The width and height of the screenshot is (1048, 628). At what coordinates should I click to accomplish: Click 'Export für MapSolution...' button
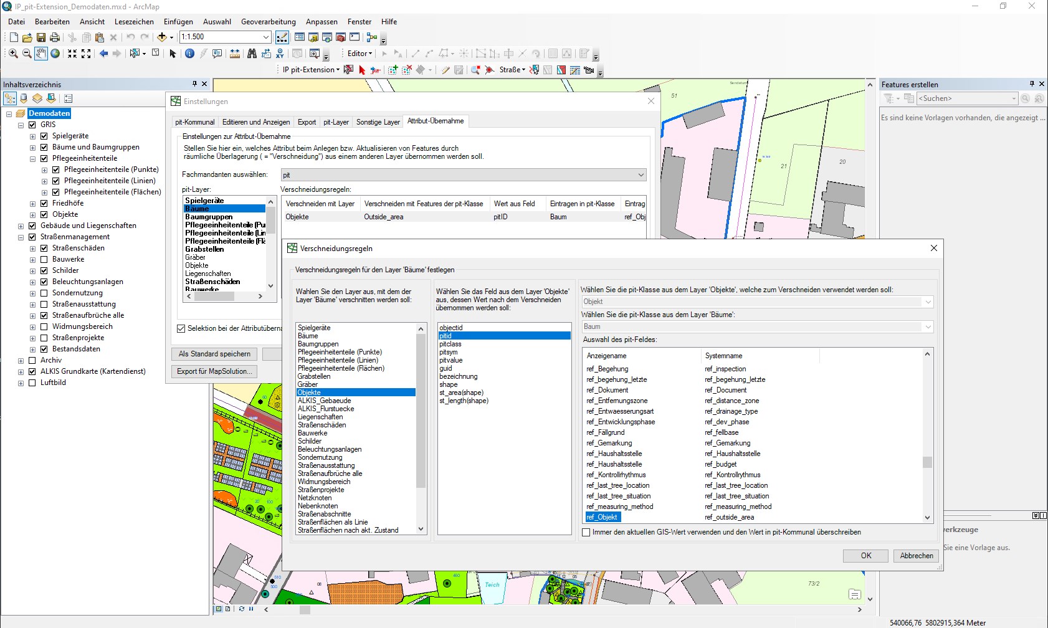[214, 371]
